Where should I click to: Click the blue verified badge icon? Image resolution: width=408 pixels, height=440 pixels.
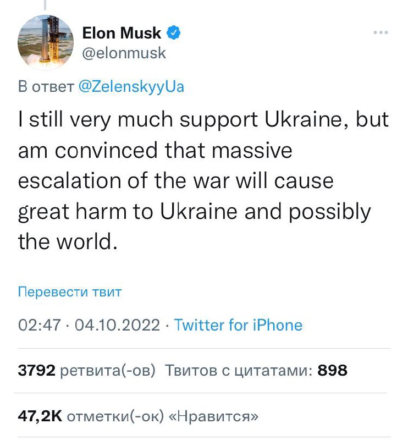click(174, 34)
